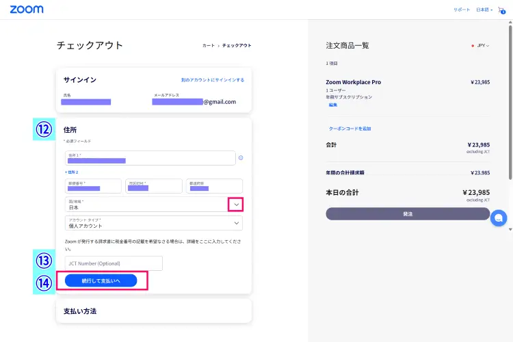Click 編集 under Zoom Workplace Pro
Screen dimensions: 513x342
click(332, 105)
